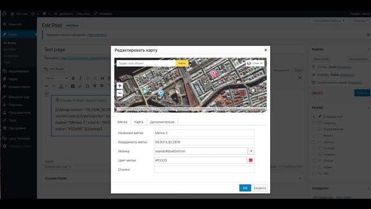Select the Видео post format
Viewport: 371px width, 209px height.
pos(314,135)
